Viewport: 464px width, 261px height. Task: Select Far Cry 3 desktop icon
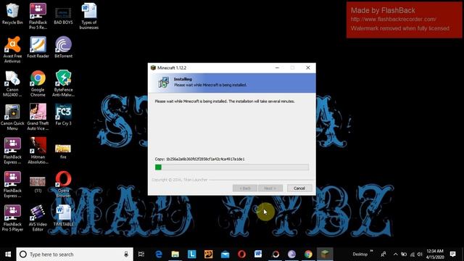tap(63, 115)
